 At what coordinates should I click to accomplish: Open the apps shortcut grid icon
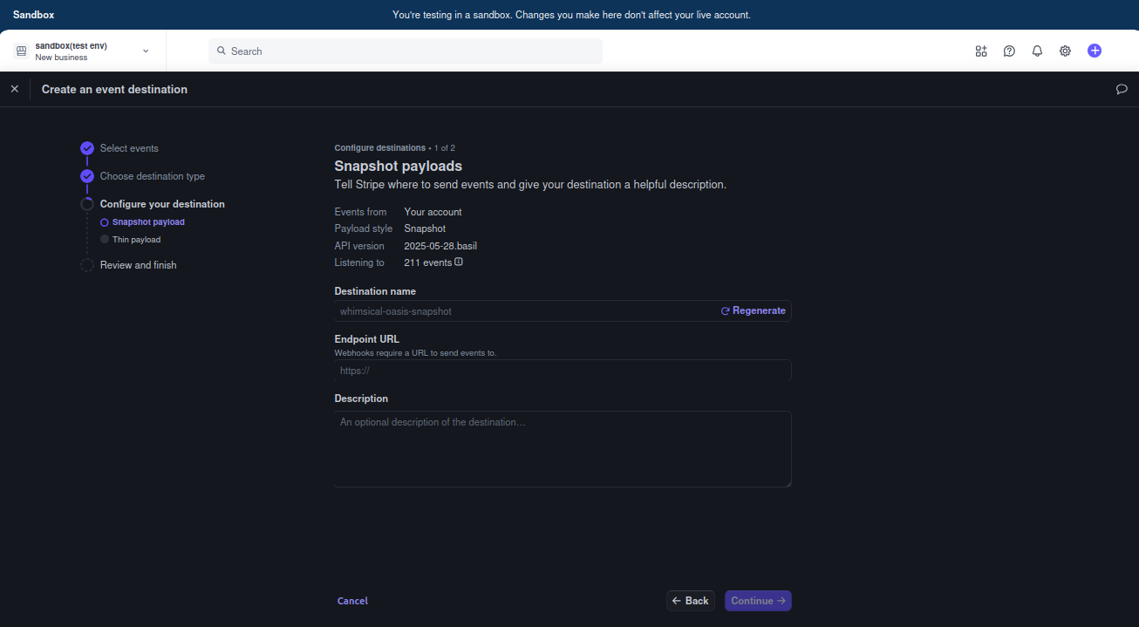[981, 51]
